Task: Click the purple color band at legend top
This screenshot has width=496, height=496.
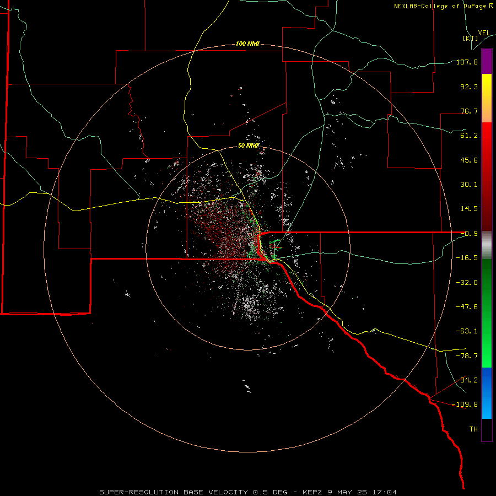Action: coord(487,62)
